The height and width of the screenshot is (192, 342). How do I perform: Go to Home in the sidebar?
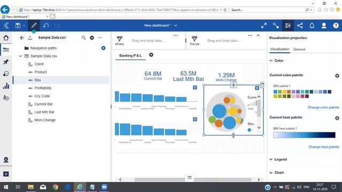(x=6, y=38)
